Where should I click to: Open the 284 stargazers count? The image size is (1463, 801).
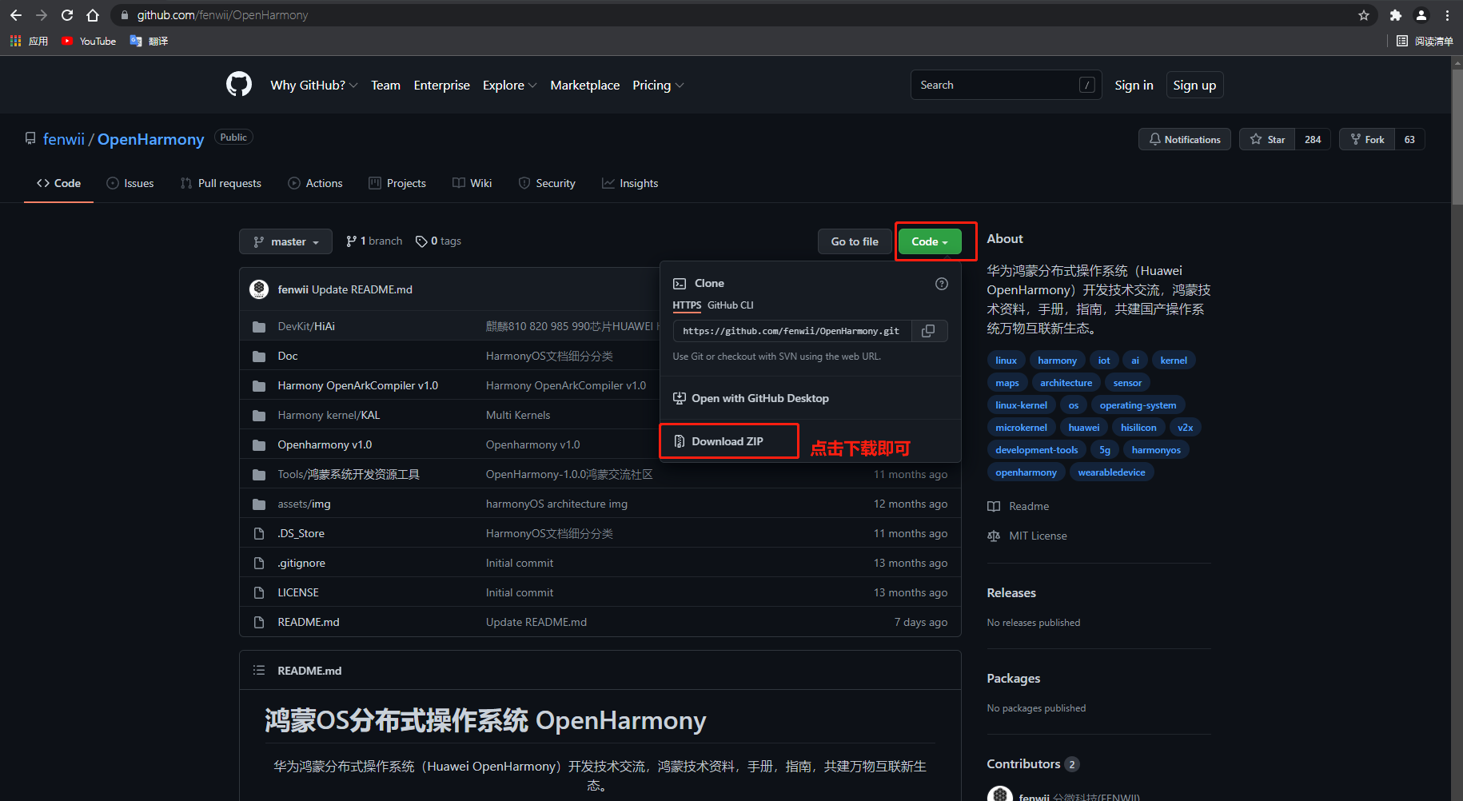pyautogui.click(x=1313, y=139)
